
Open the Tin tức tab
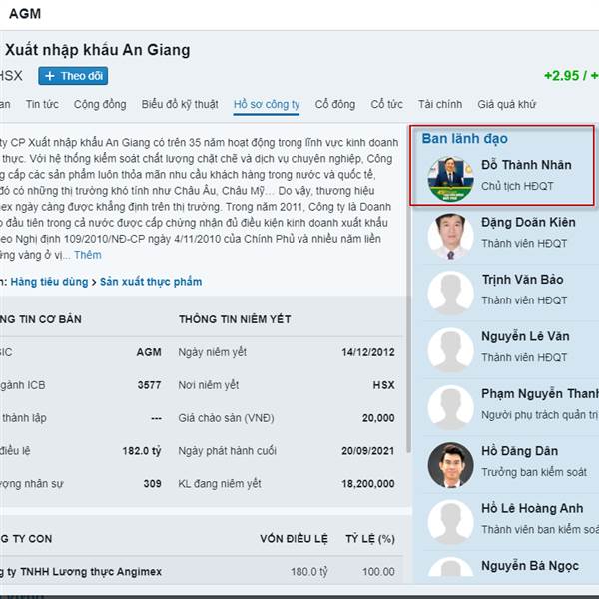coord(42,104)
